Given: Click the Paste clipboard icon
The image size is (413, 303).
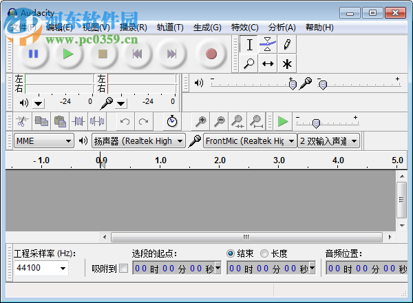Looking at the screenshot, I should (60, 121).
